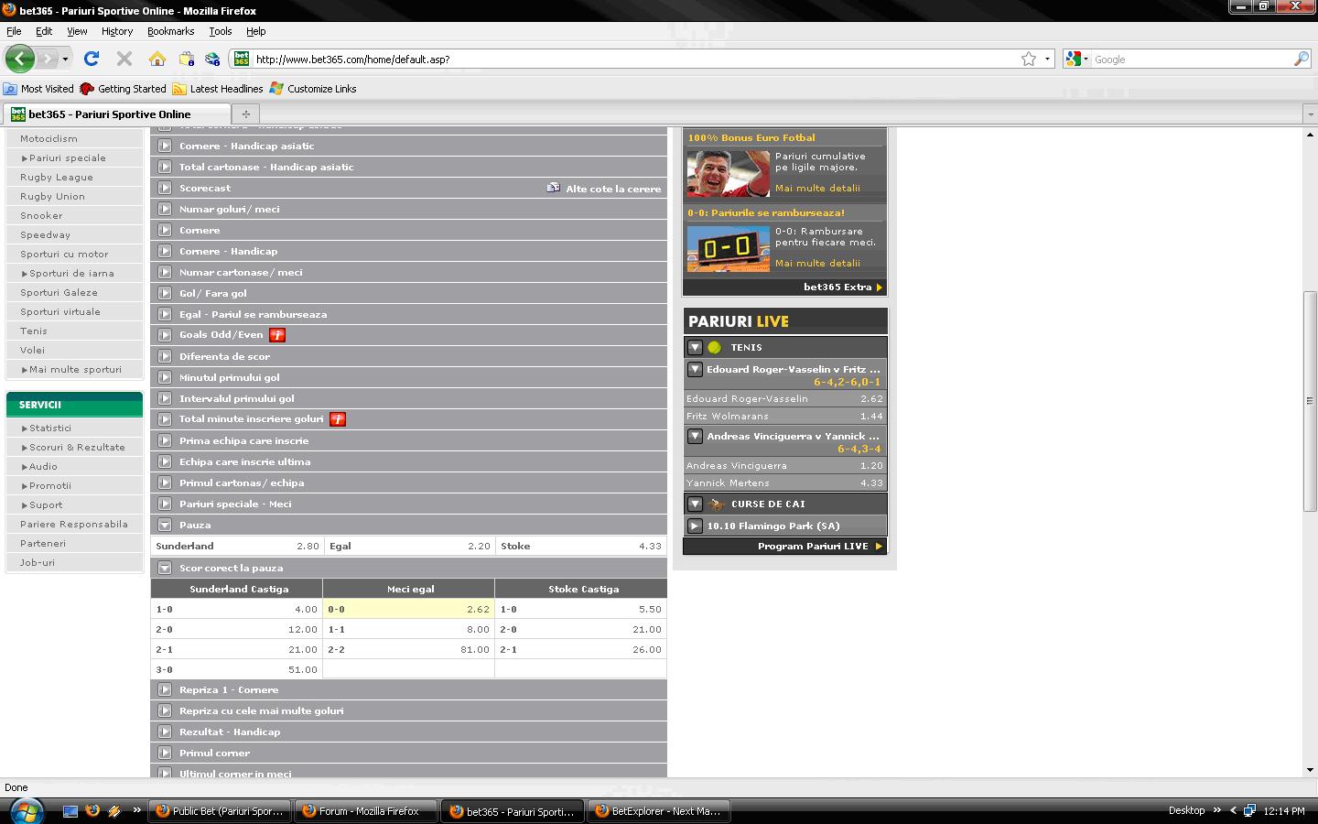The width and height of the screenshot is (1318, 824).
Task: Pick half-time score 0-0 at 2.62
Action: [408, 609]
